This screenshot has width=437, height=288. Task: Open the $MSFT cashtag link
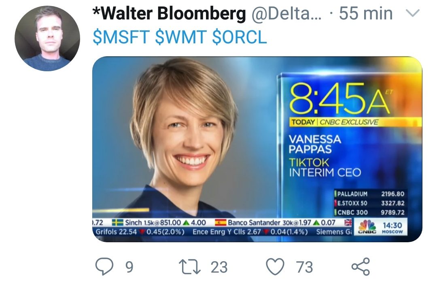121,37
